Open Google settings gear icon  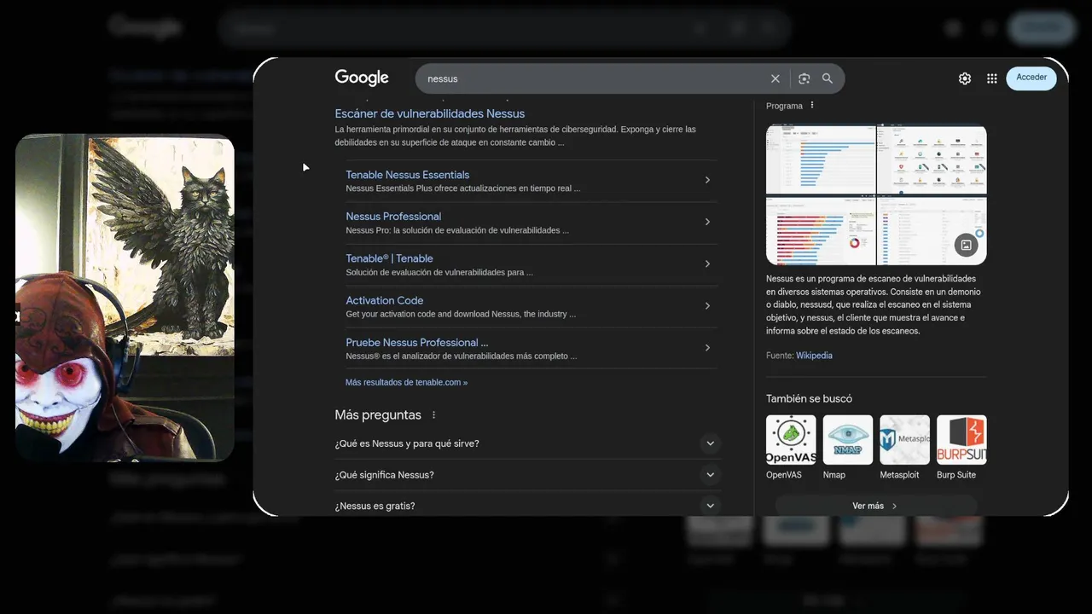point(965,78)
